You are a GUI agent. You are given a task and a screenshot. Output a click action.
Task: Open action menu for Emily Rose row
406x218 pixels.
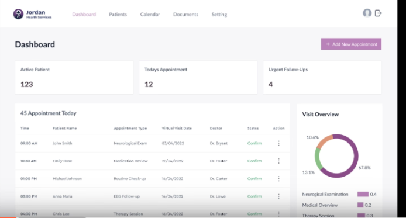278,161
